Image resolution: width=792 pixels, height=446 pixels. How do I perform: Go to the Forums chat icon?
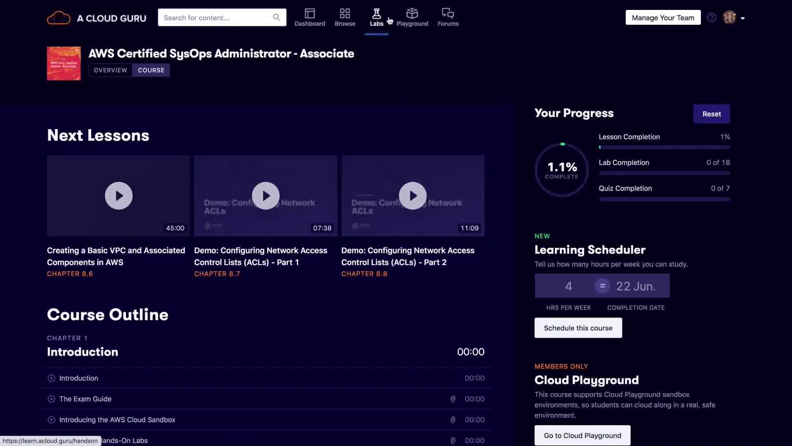448,14
